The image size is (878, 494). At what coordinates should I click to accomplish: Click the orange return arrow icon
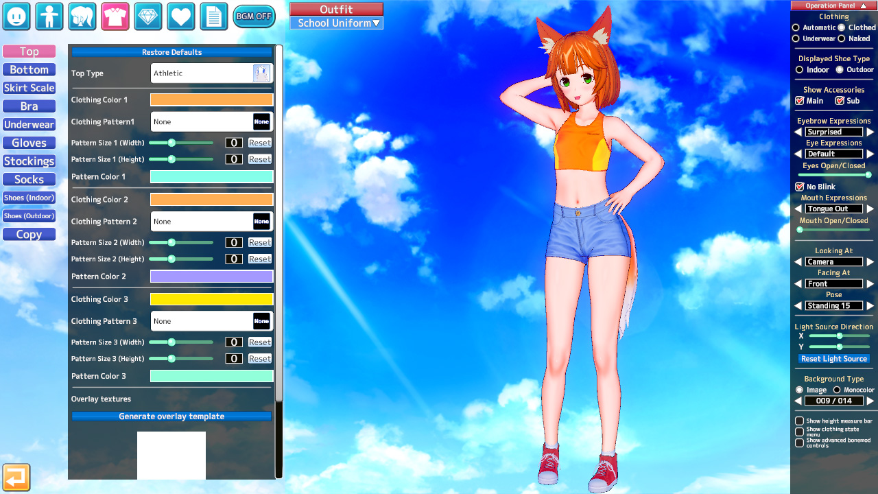pyautogui.click(x=16, y=477)
